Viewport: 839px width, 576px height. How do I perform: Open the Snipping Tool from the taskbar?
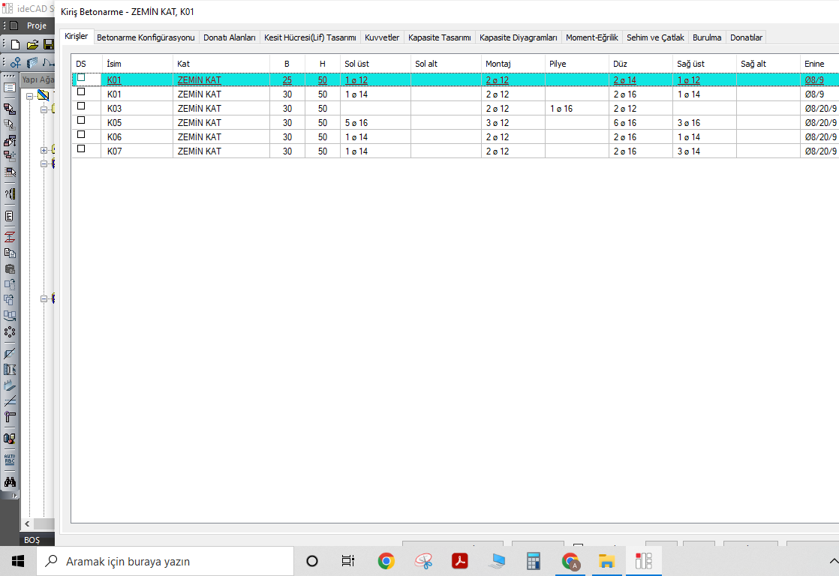pos(423,561)
